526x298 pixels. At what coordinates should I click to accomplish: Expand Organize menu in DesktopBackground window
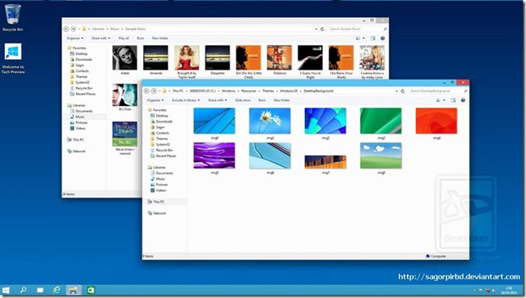click(155, 100)
